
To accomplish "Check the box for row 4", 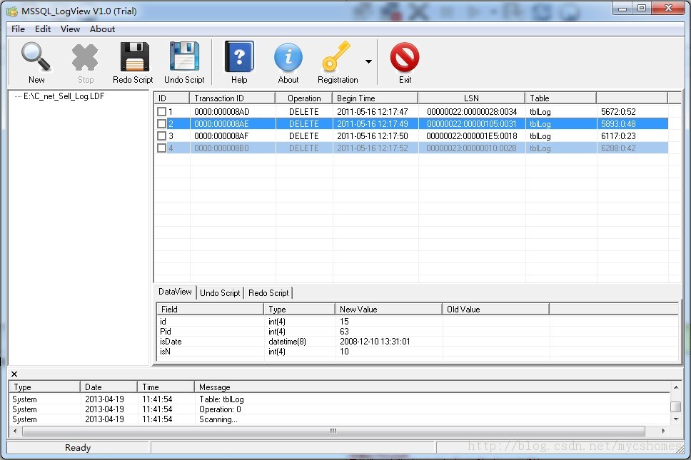I will click(162, 148).
